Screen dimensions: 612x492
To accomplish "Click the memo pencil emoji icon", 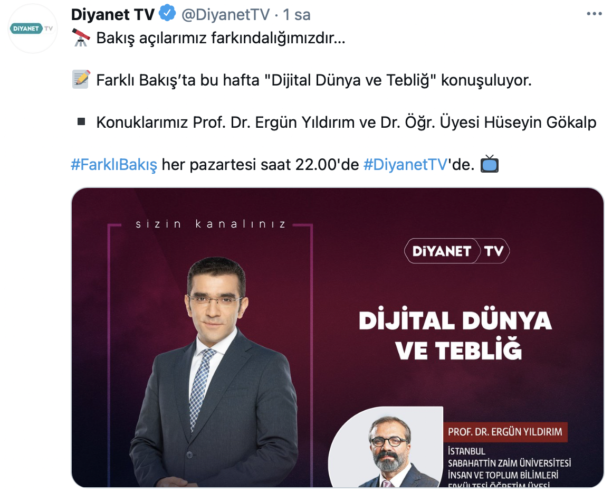I will (81, 80).
